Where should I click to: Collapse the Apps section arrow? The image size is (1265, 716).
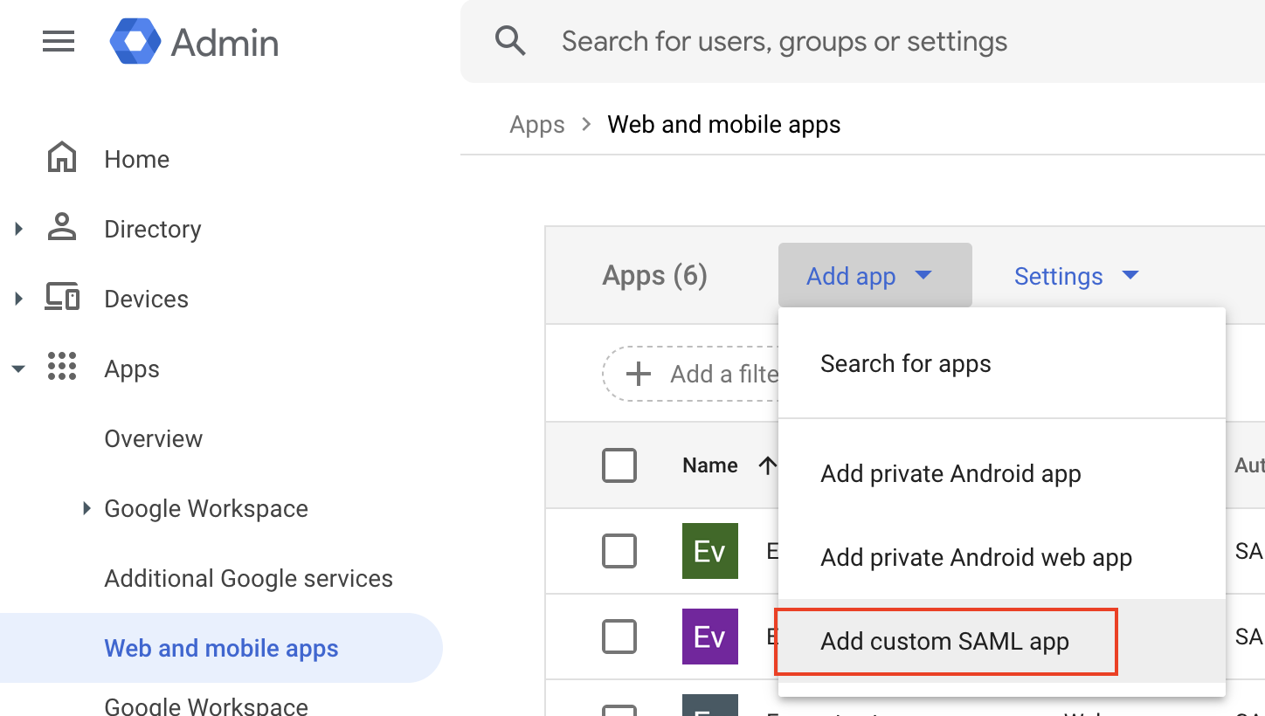click(x=18, y=368)
